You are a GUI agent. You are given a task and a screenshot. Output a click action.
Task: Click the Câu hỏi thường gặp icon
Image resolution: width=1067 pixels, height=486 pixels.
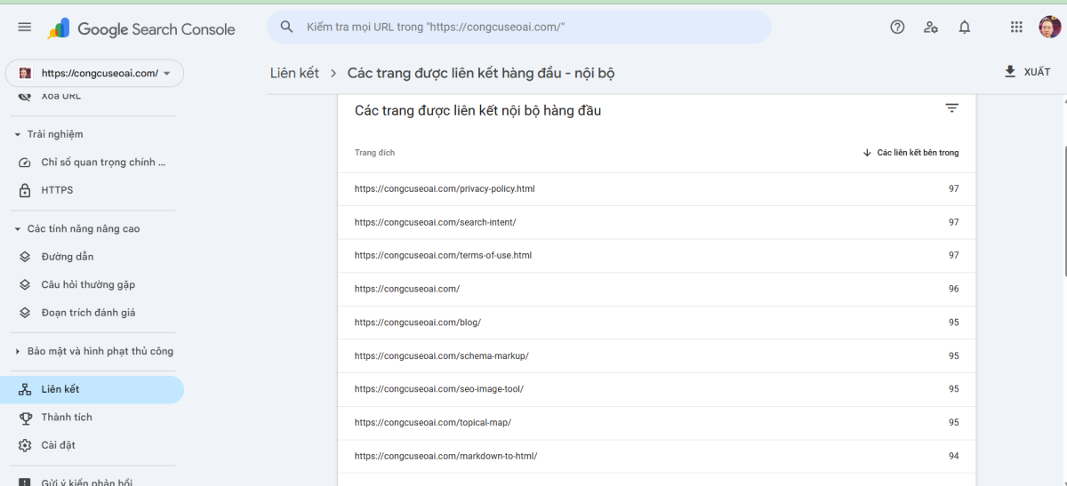25,285
